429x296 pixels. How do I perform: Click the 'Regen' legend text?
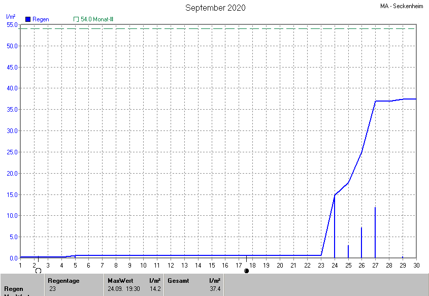pyautogui.click(x=41, y=19)
